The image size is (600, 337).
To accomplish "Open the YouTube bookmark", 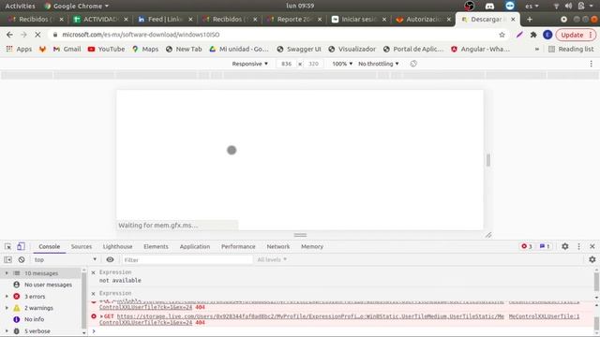I will click(106, 49).
